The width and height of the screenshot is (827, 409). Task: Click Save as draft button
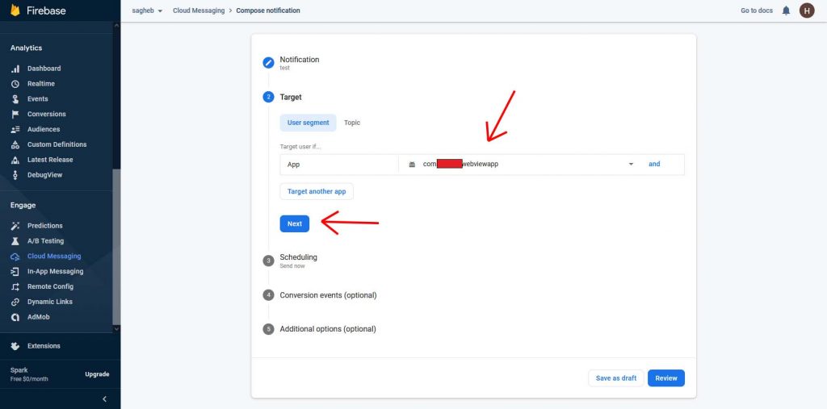(x=616, y=378)
